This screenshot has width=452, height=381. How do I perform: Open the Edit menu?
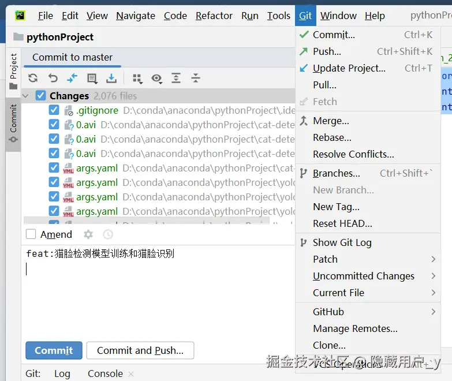(x=70, y=16)
